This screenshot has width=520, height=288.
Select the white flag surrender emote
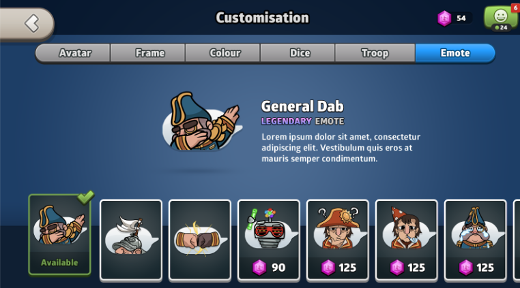(131, 240)
